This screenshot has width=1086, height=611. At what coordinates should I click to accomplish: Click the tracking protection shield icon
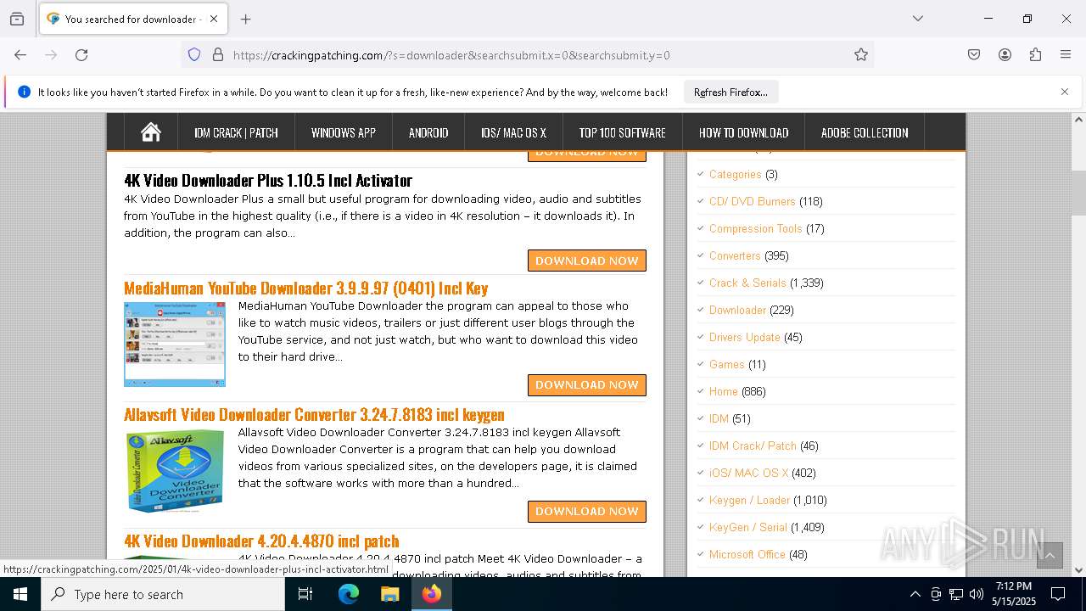pos(194,55)
